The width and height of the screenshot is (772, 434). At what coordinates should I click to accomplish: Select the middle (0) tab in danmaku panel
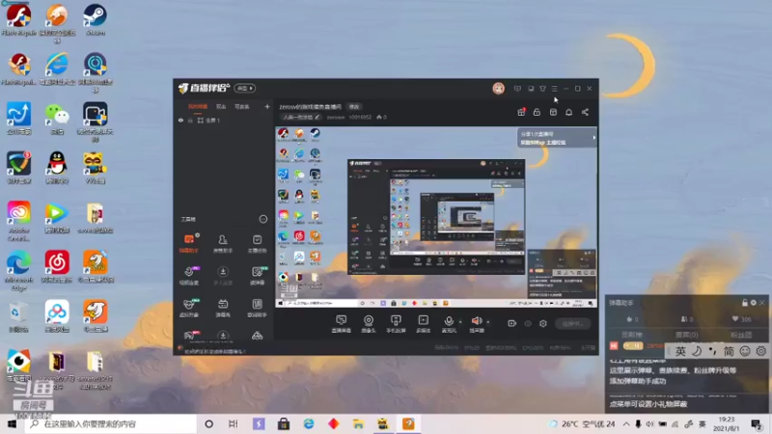[x=687, y=335]
